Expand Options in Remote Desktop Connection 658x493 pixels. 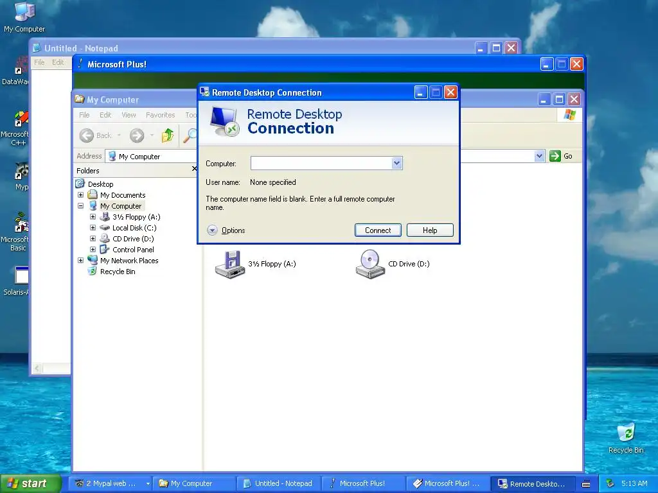click(226, 230)
